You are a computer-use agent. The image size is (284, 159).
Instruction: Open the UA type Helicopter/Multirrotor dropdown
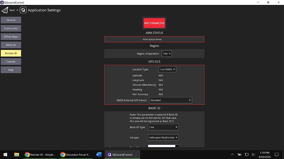coord(163,137)
